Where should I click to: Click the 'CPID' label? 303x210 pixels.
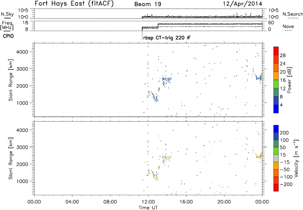[x=8, y=36]
